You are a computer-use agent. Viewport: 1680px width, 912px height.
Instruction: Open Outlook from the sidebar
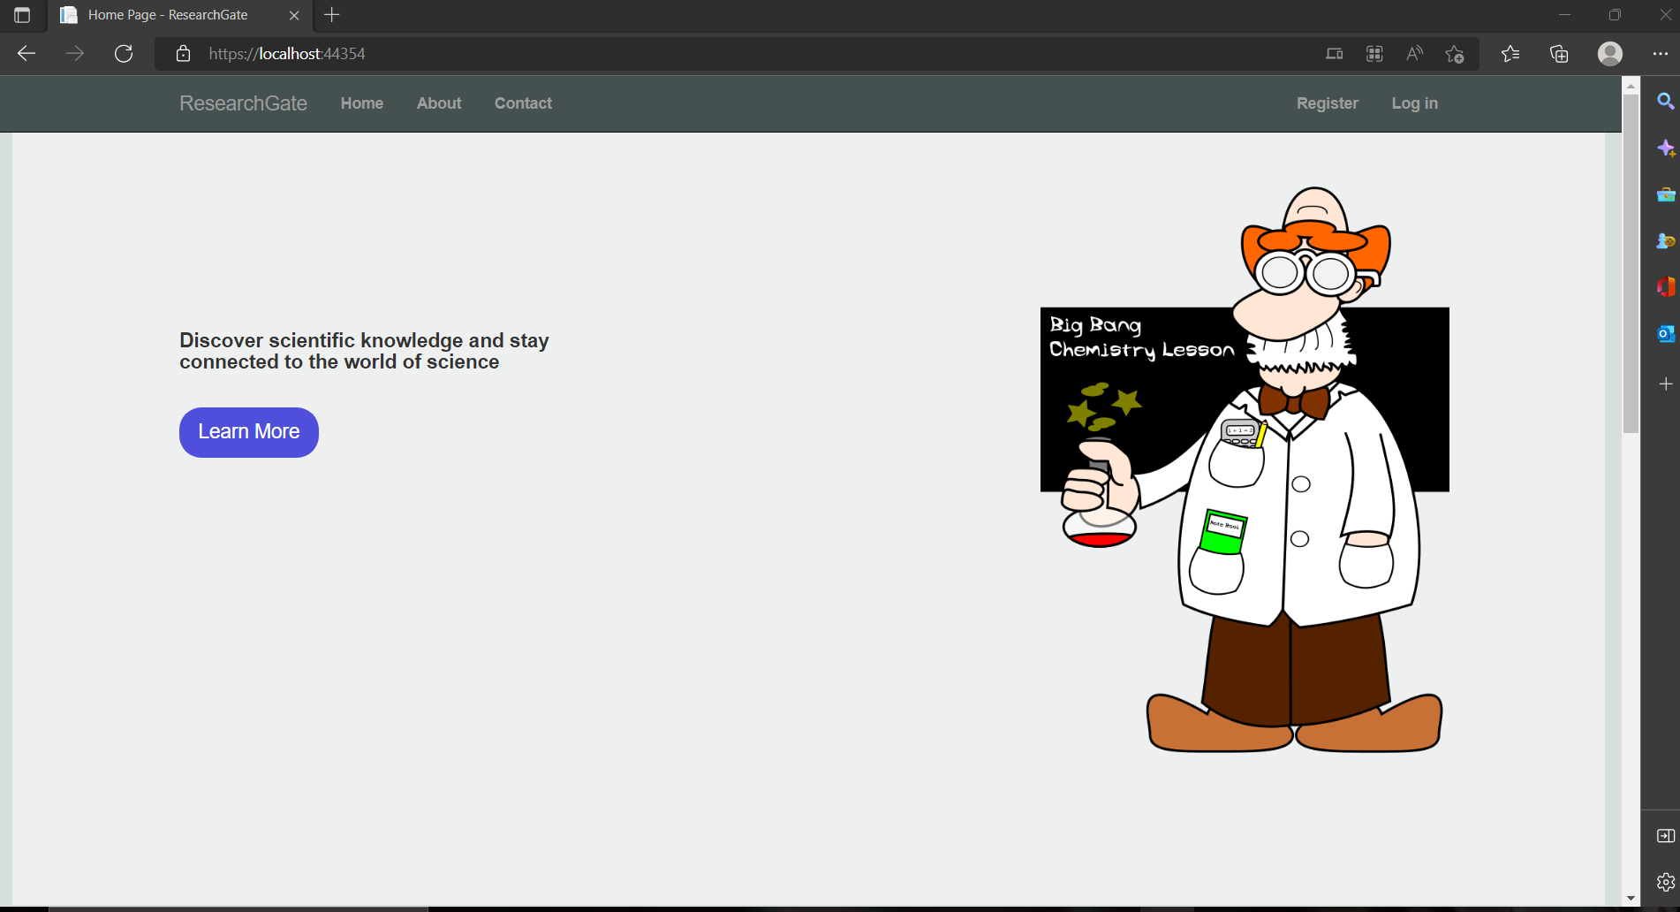[1666, 334]
